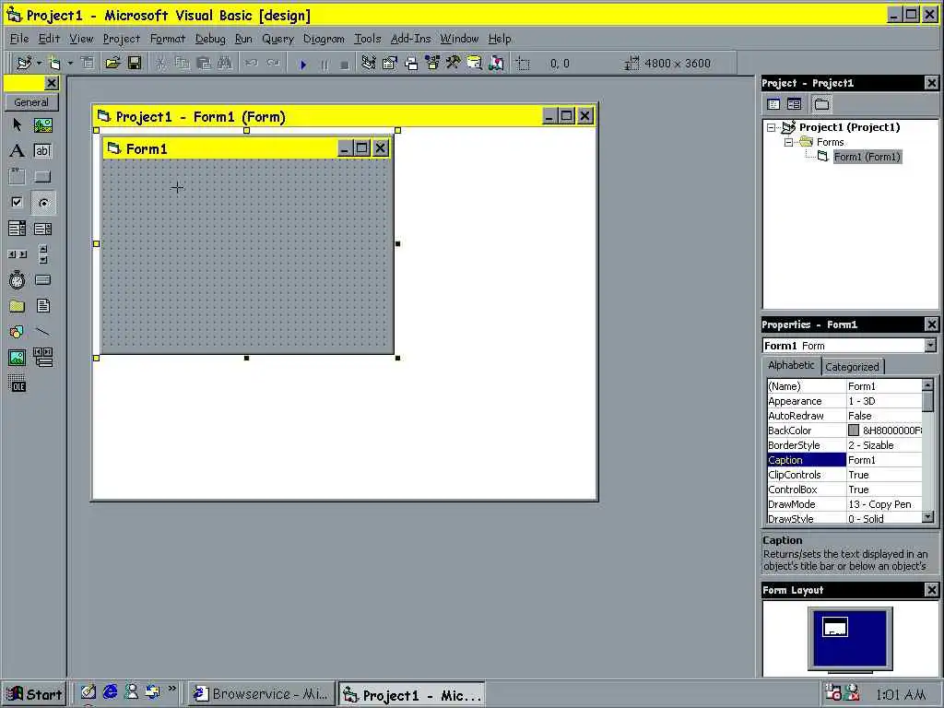This screenshot has height=708, width=944.
Task: Open the Properties Window toolbar icon
Action: pos(390,63)
